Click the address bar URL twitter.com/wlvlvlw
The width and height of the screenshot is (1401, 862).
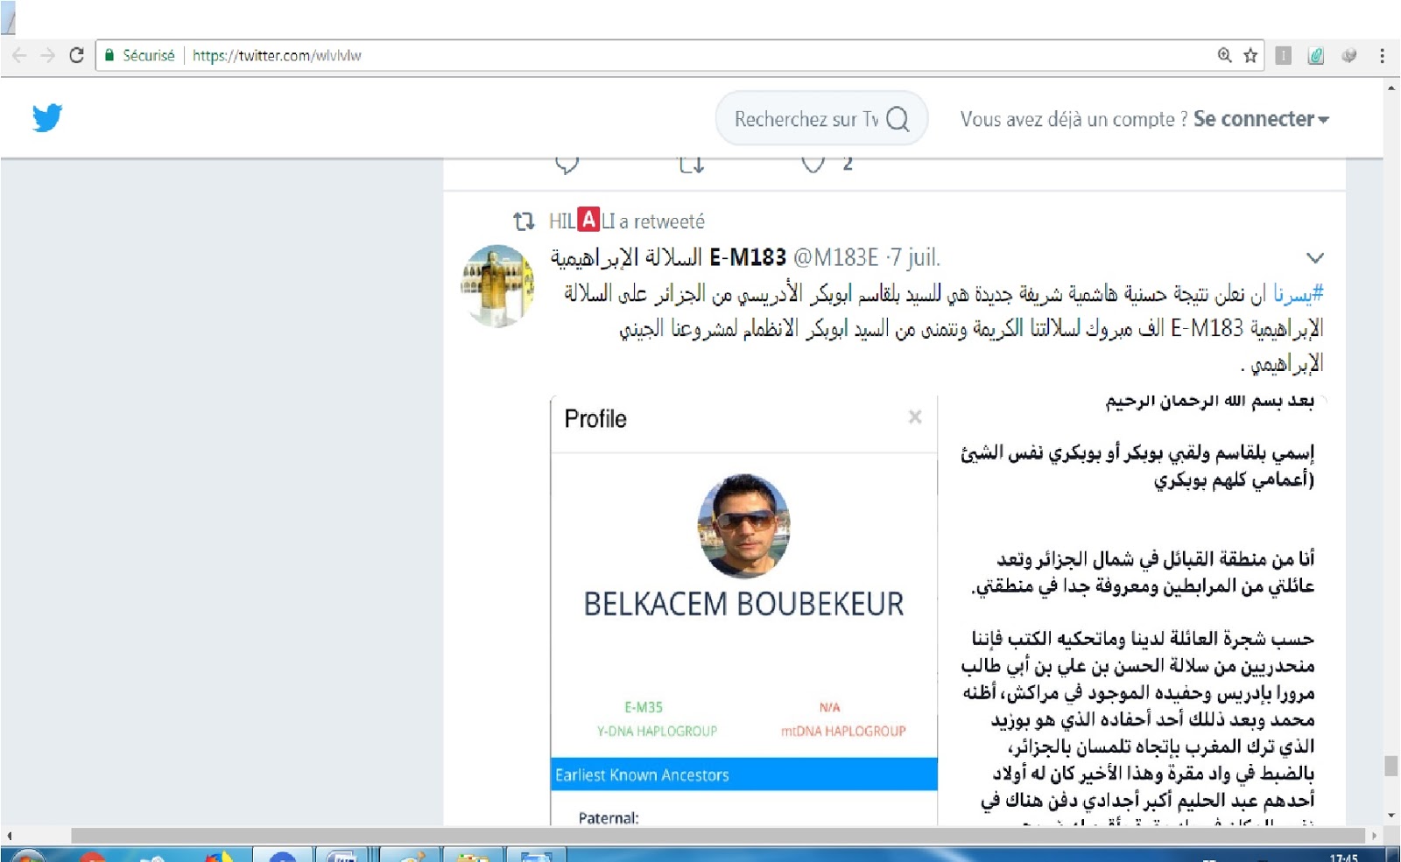[277, 55]
